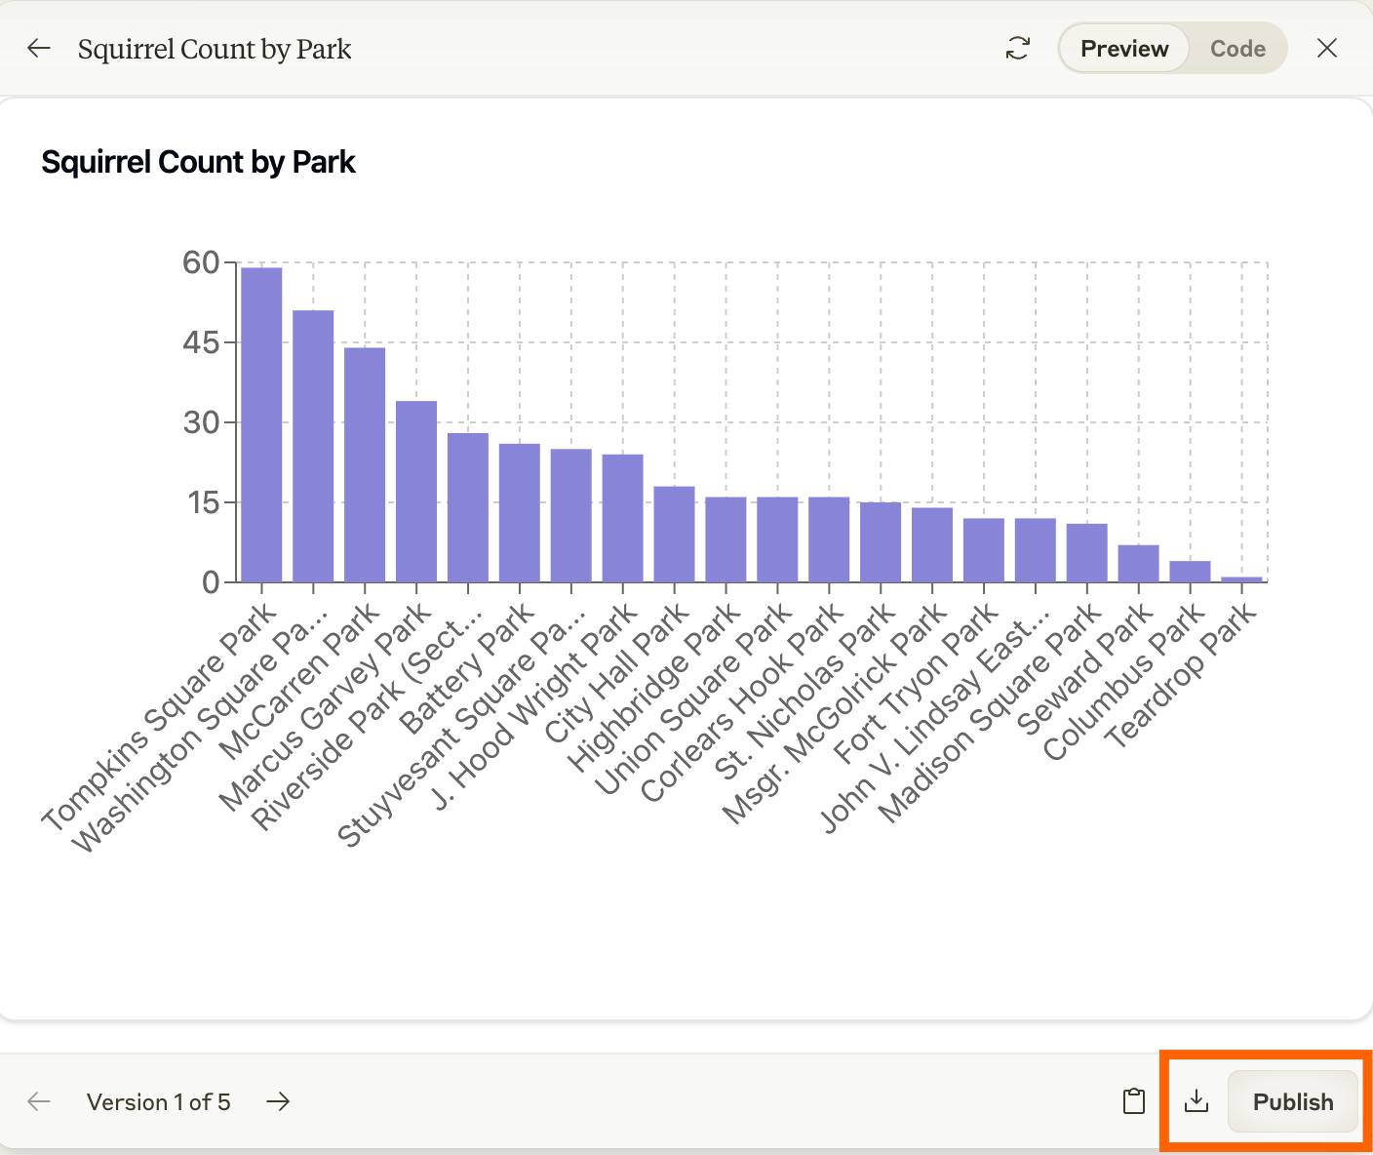Click the copy to clipboard icon
1373x1155 pixels.
[1132, 1100]
